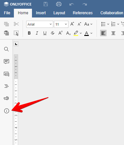Open numbered list dropdown arrow
Image resolution: width=124 pixels, height=145 pixels.
coord(118,24)
